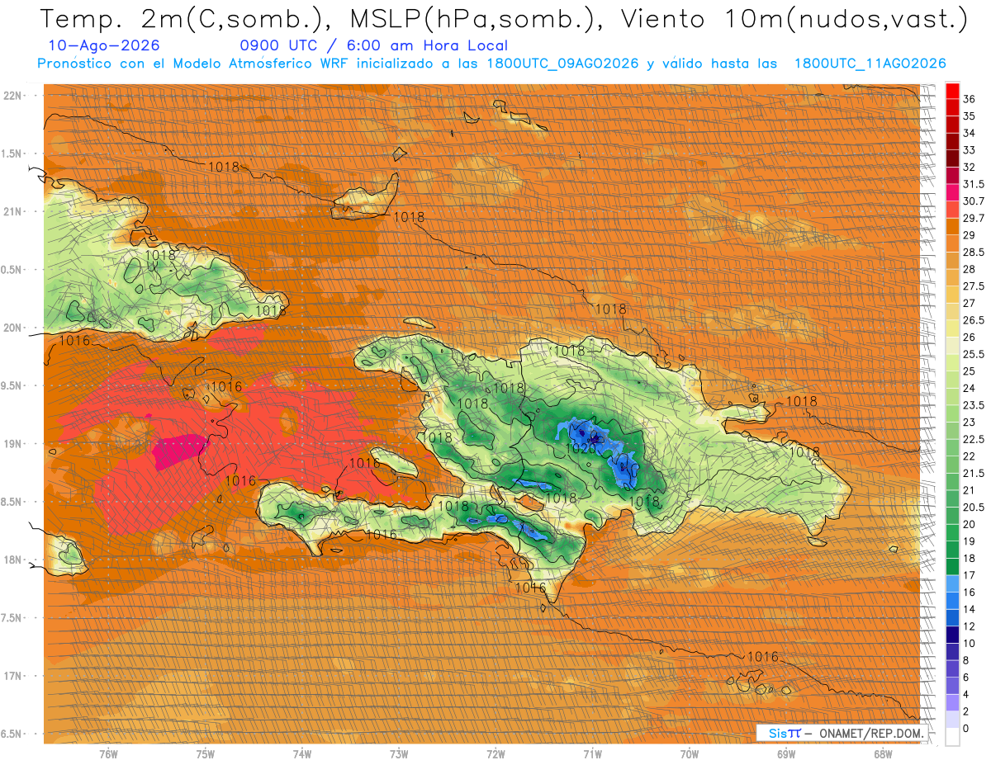Click the white colorbar swatch below 0
This screenshot has width=991, height=765.
952,737
